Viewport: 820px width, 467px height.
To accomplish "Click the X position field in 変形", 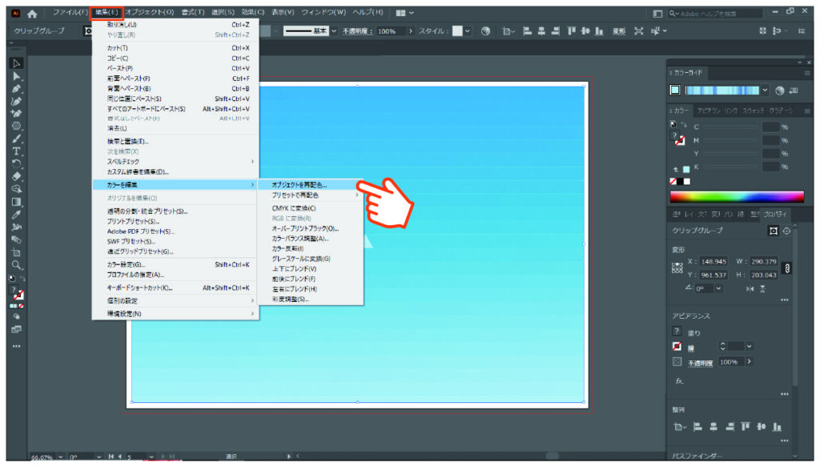I will 713,261.
